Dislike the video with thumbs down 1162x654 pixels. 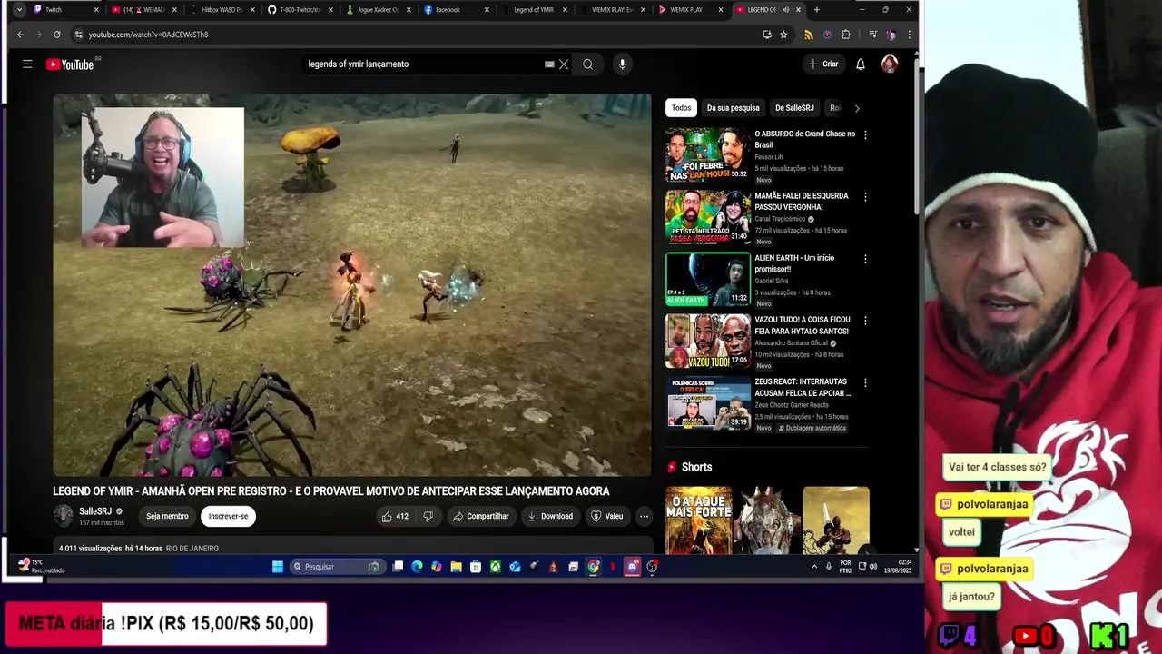click(428, 516)
